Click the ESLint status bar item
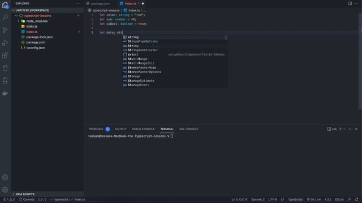 pos(339,199)
